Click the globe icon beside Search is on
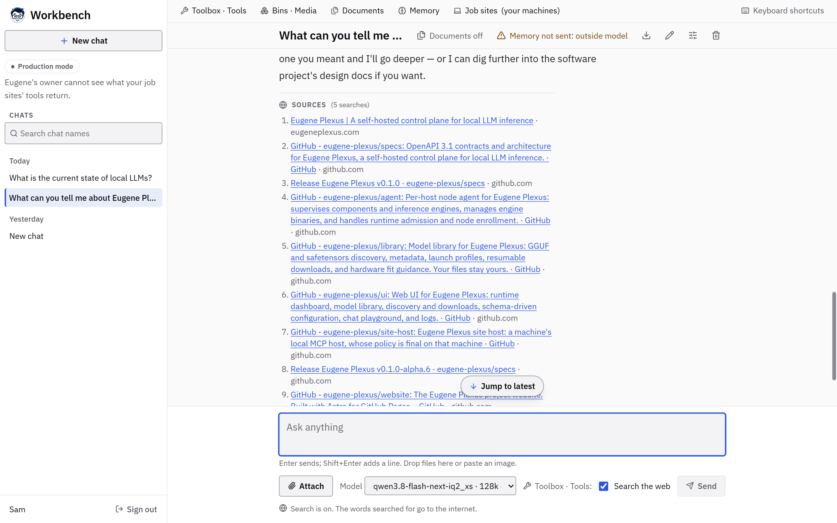 tap(283, 508)
